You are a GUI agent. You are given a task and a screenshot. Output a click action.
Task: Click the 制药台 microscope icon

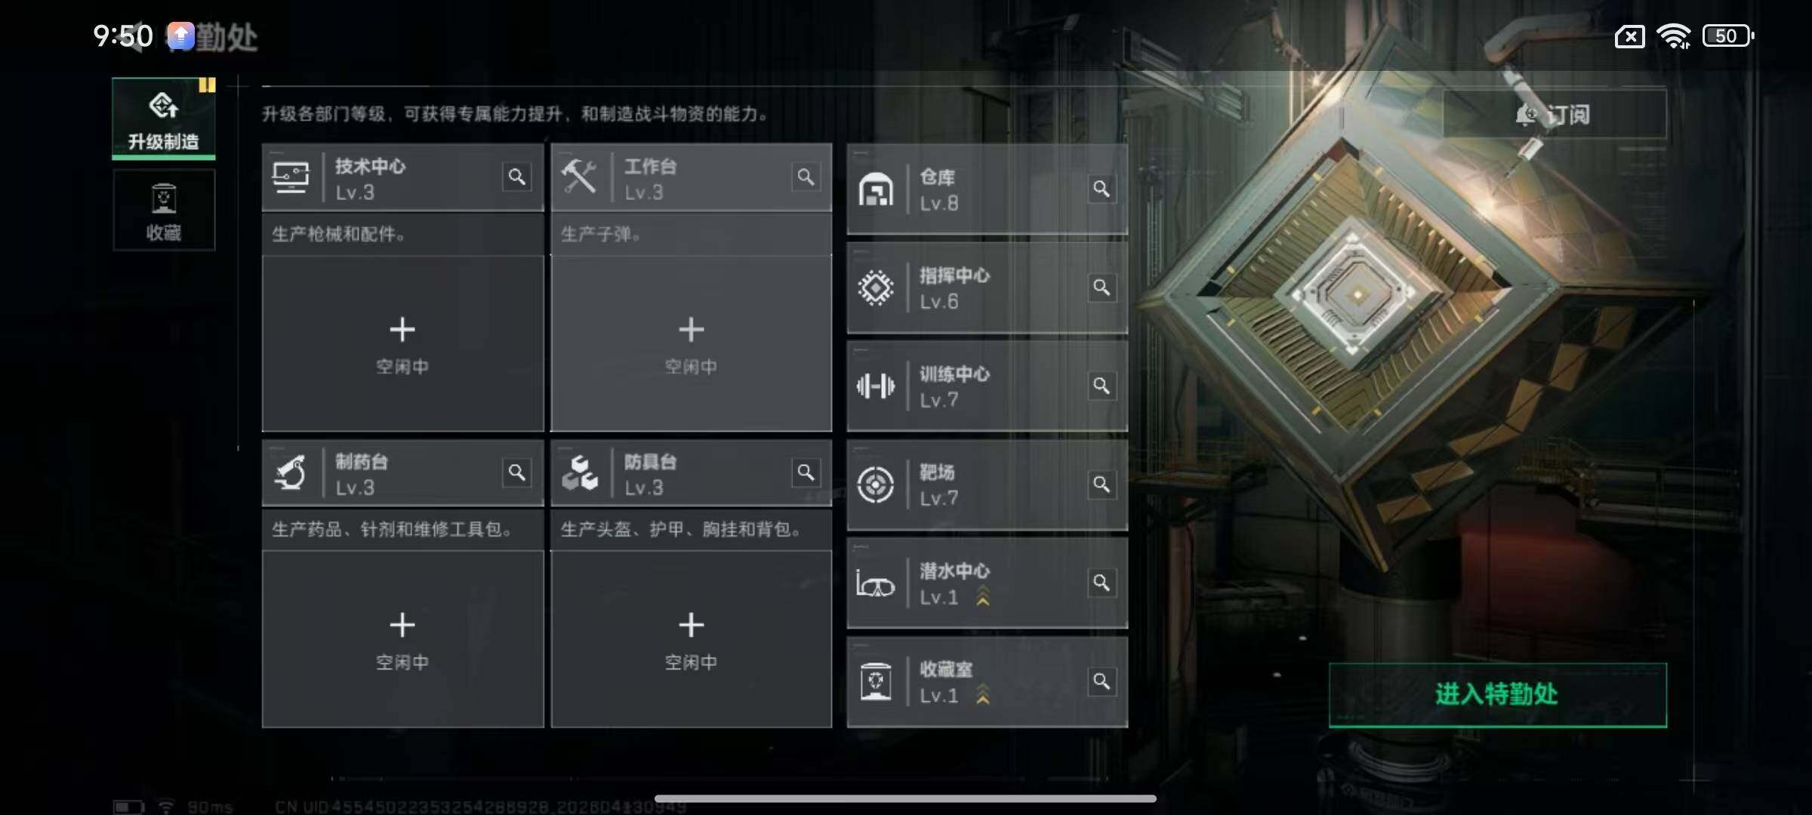tap(291, 473)
